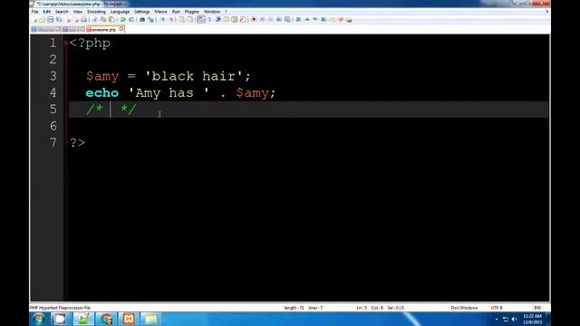Click the UTF-8 encoding status field
580x326 pixels.
point(497,308)
